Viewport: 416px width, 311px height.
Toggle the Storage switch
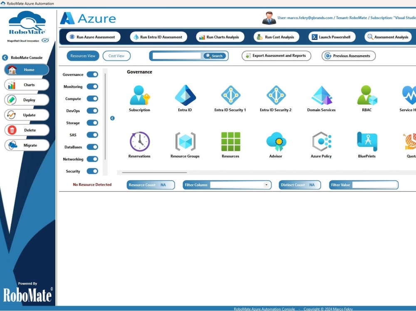[x=92, y=122]
